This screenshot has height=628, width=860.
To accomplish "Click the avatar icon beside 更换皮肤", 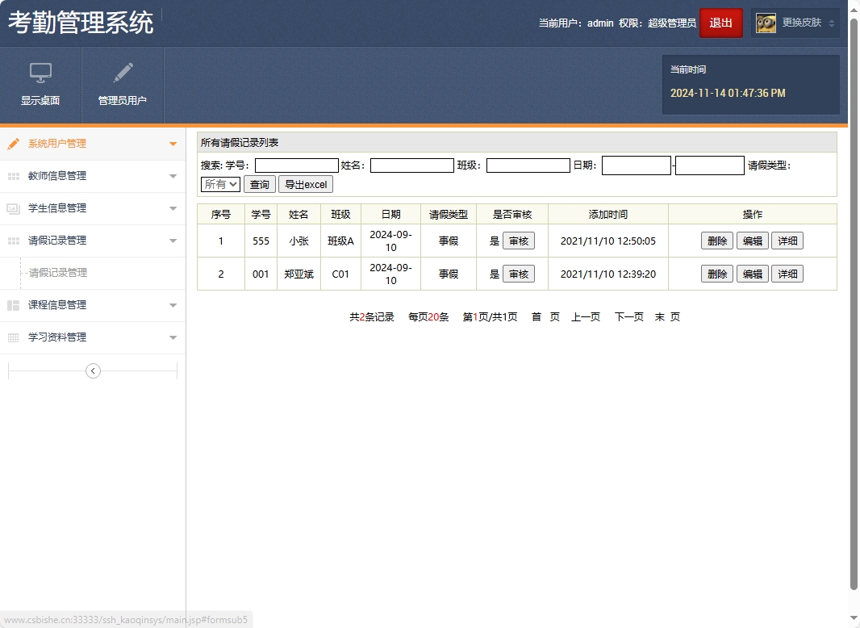I will click(x=765, y=23).
